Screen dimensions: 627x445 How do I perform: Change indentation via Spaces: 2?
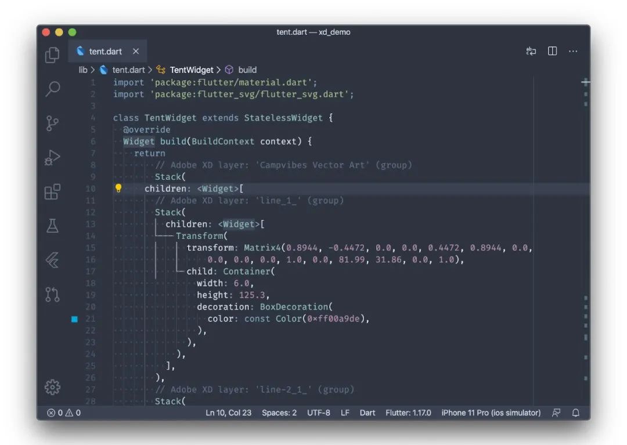[279, 413]
